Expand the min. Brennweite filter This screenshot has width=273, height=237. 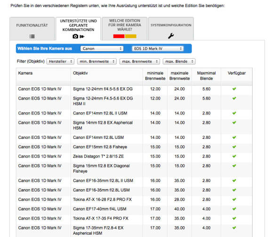[x=97, y=61]
